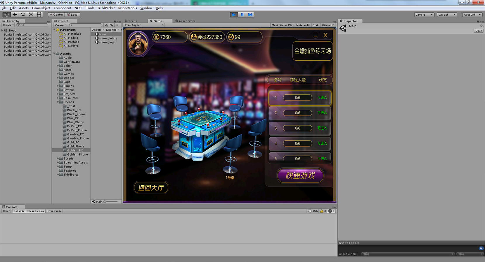Switch to the Asset Store tab

pyautogui.click(x=187, y=21)
